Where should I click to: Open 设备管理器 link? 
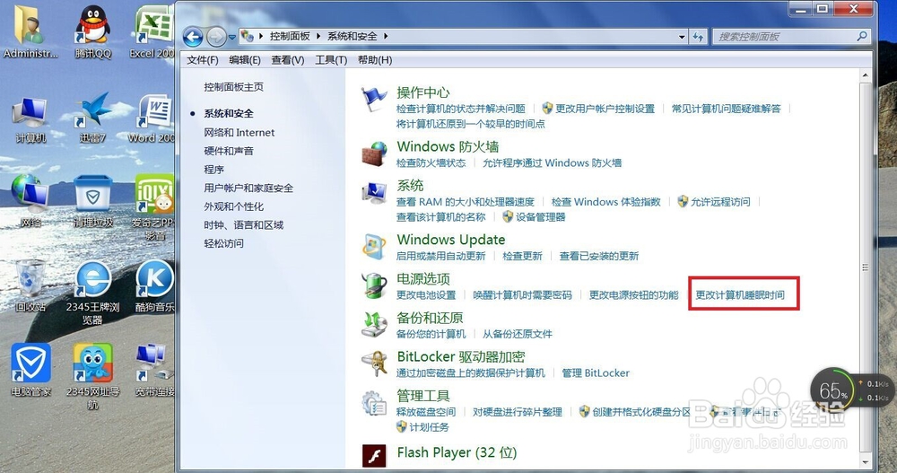pyautogui.click(x=540, y=217)
